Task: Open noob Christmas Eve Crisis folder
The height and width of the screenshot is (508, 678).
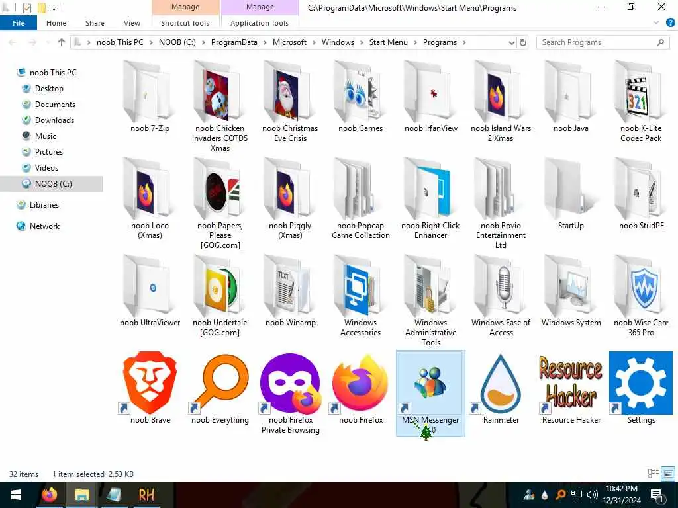Action: 290,101
